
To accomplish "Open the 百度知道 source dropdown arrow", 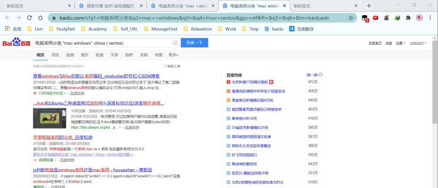I will (x=55, y=160).
